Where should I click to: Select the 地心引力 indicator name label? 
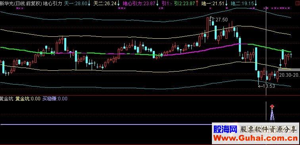click(x=53, y=3)
